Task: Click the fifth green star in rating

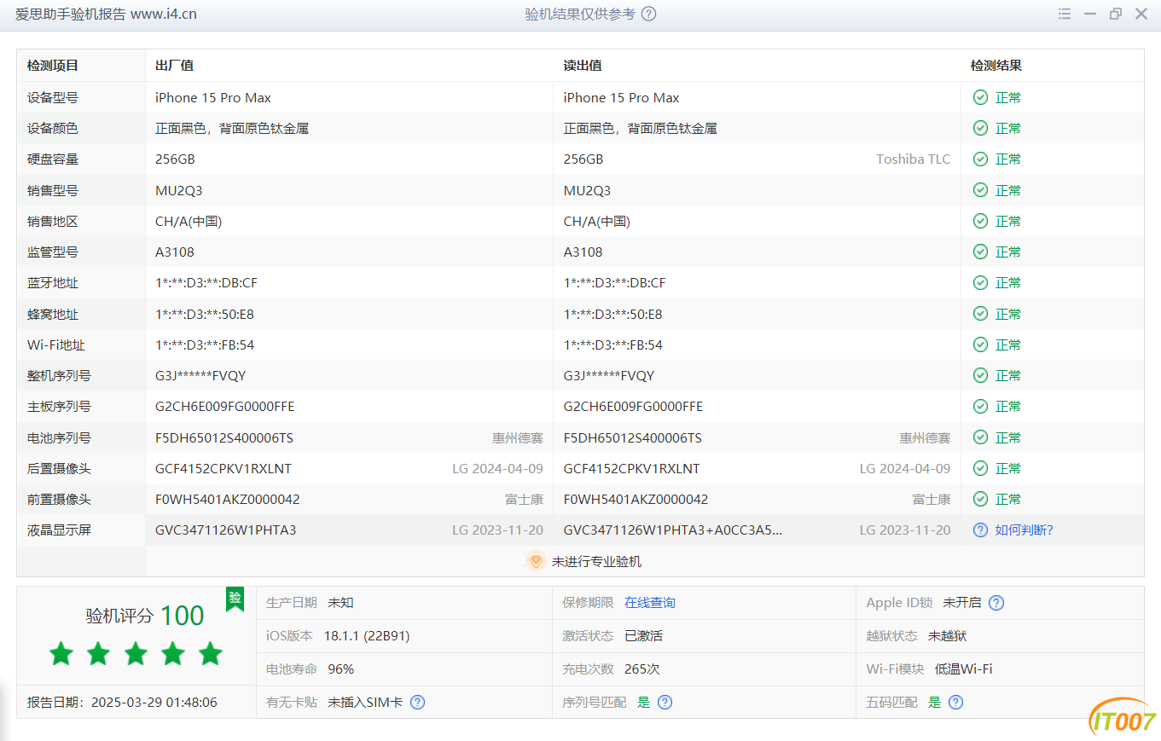Action: [211, 654]
